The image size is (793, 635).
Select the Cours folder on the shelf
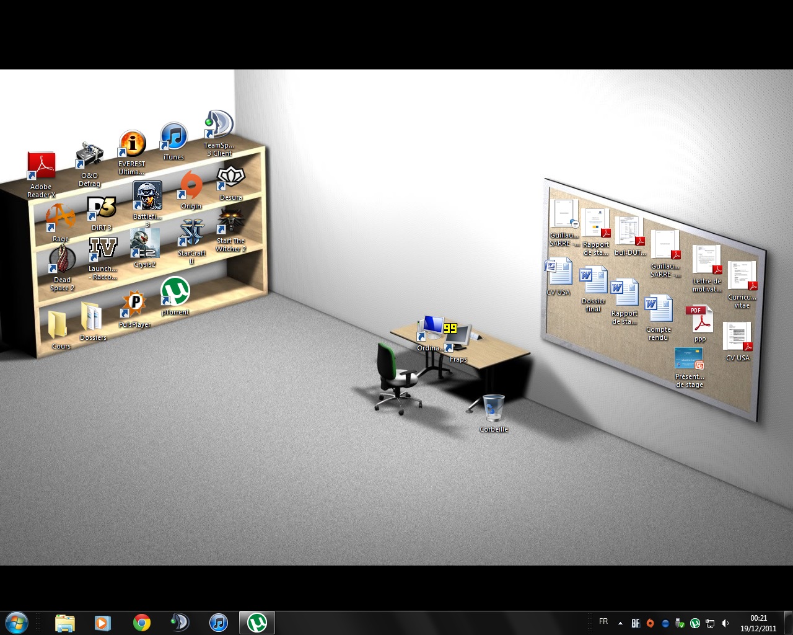[x=57, y=325]
